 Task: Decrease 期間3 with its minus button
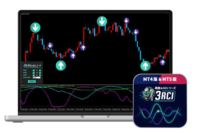click(x=34, y=75)
